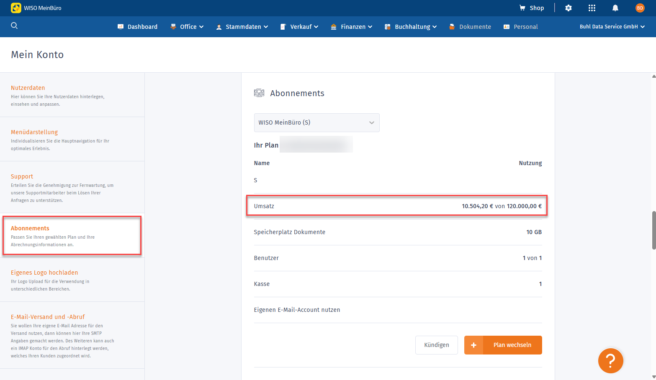The width and height of the screenshot is (656, 380).
Task: Click the 10.504,20 € von 120.000,00 € value
Action: click(x=502, y=206)
